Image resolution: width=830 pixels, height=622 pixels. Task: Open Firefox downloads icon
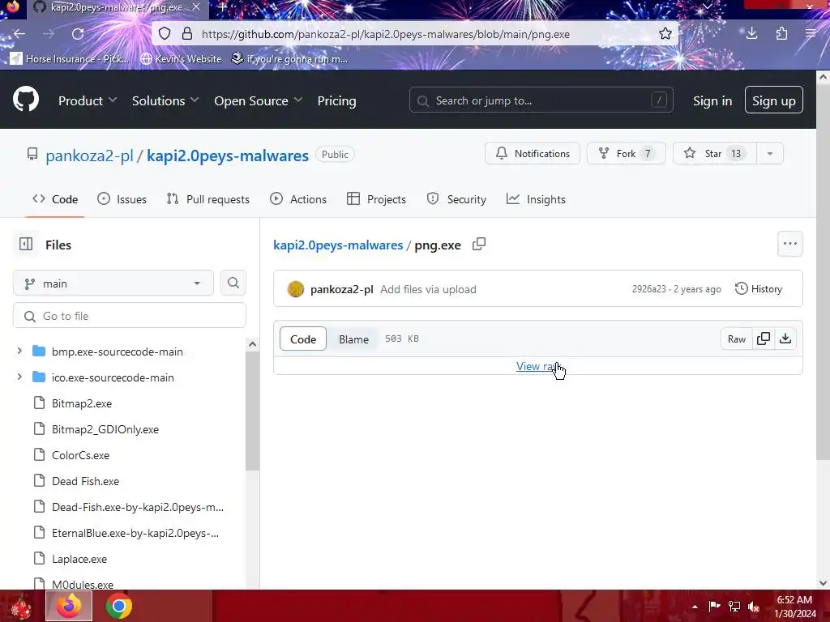pos(751,34)
